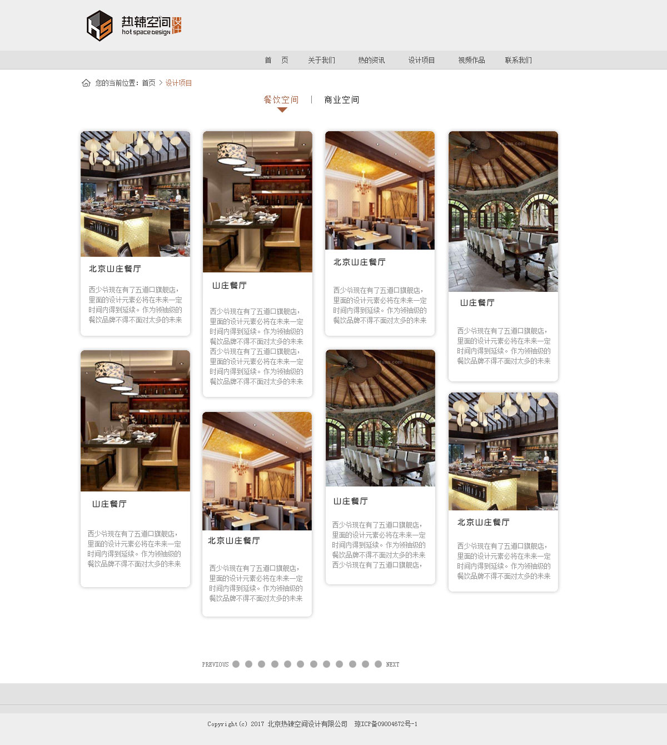This screenshot has height=745, width=667.
Task: Click the 设计项目 breadcrumb link
Action: (178, 83)
